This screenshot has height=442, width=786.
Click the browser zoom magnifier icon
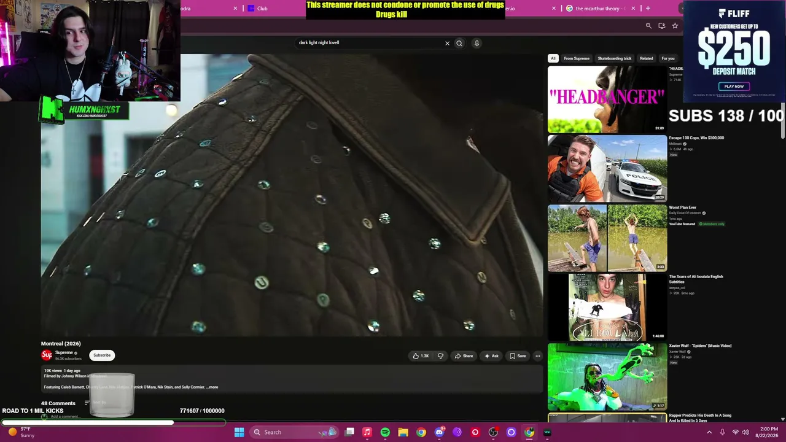648,26
